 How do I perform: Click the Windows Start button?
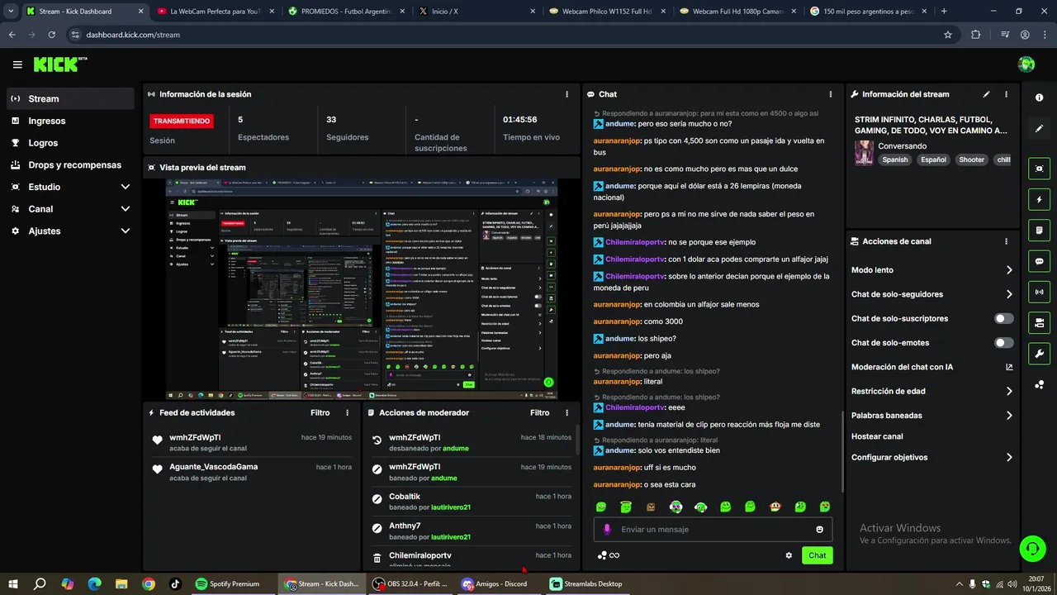coord(13,583)
